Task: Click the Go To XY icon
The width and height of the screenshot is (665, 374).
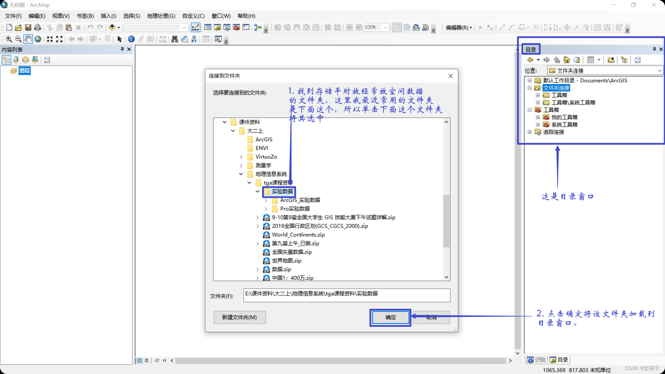Action: coord(194,39)
